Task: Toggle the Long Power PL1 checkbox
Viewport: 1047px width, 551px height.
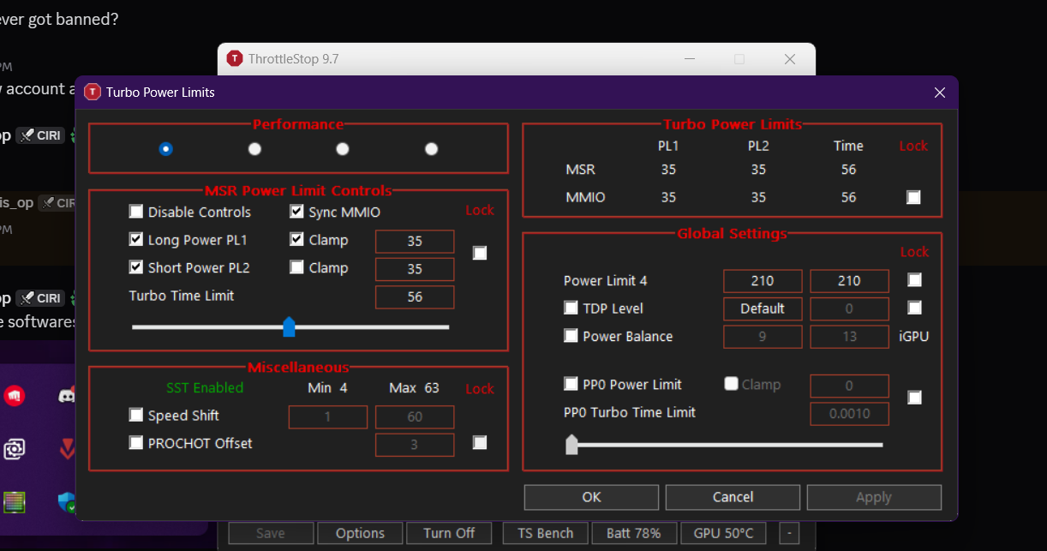Action: [135, 239]
